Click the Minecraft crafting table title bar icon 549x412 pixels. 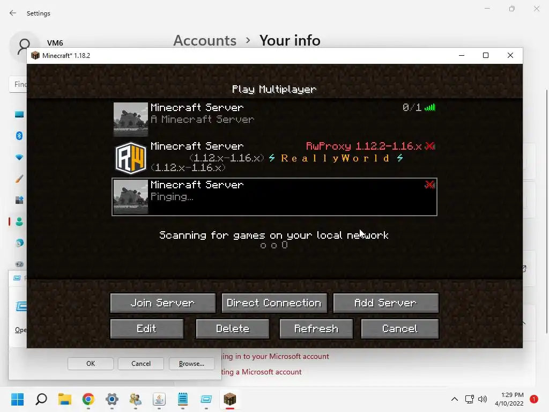(x=35, y=55)
